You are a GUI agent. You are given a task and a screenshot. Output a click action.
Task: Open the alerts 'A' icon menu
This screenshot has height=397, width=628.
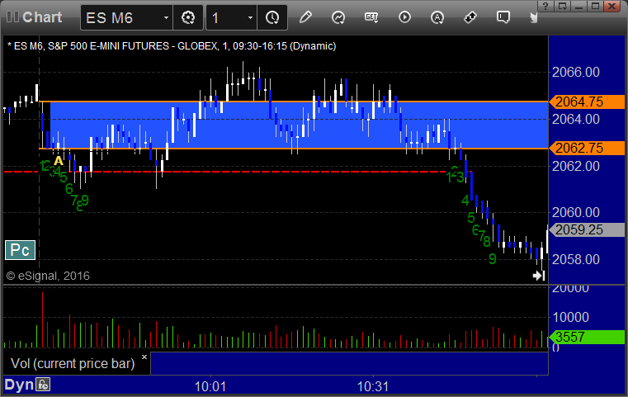(x=437, y=17)
